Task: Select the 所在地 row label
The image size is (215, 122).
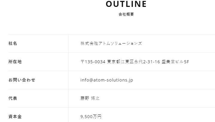Action: (15, 62)
